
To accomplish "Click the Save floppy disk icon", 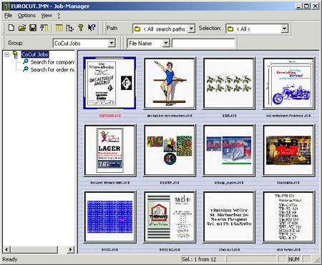I will [33, 28].
